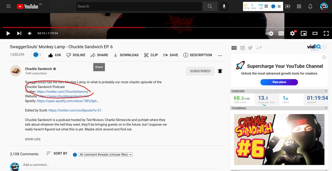Toggle closed captions CC button
This screenshot has height=171, width=332.
281,34
